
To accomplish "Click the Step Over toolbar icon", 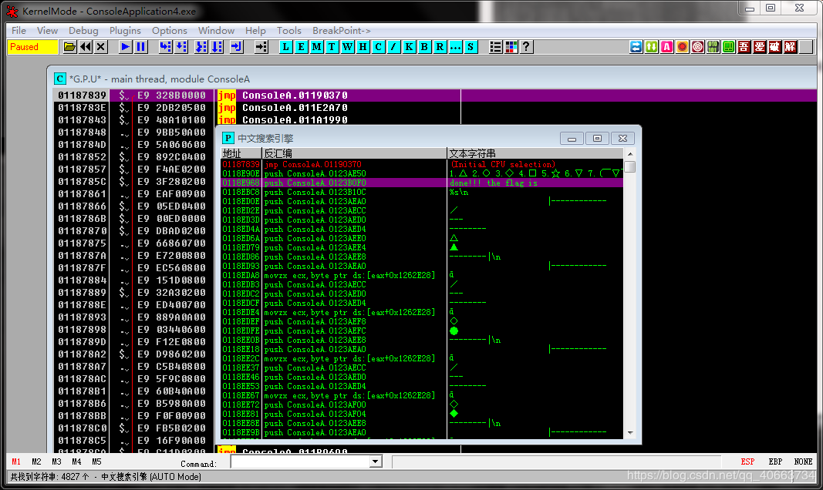I will click(181, 47).
